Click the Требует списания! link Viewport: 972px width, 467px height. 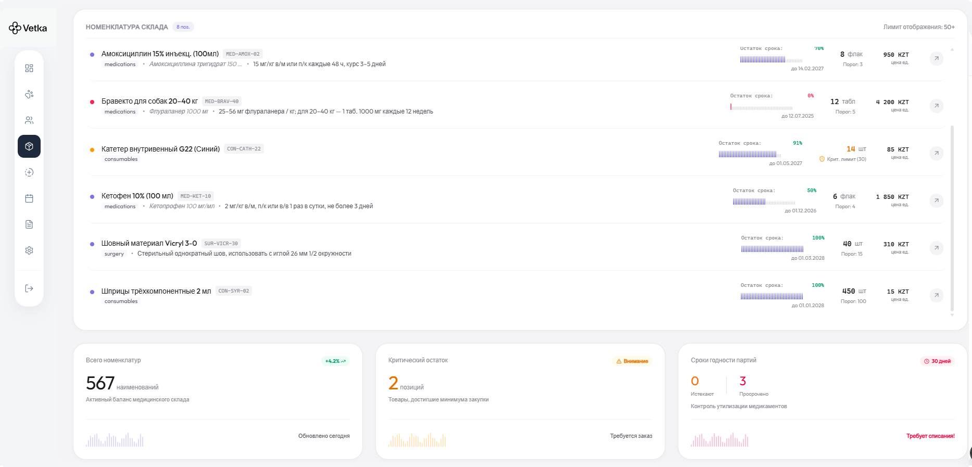click(x=930, y=436)
